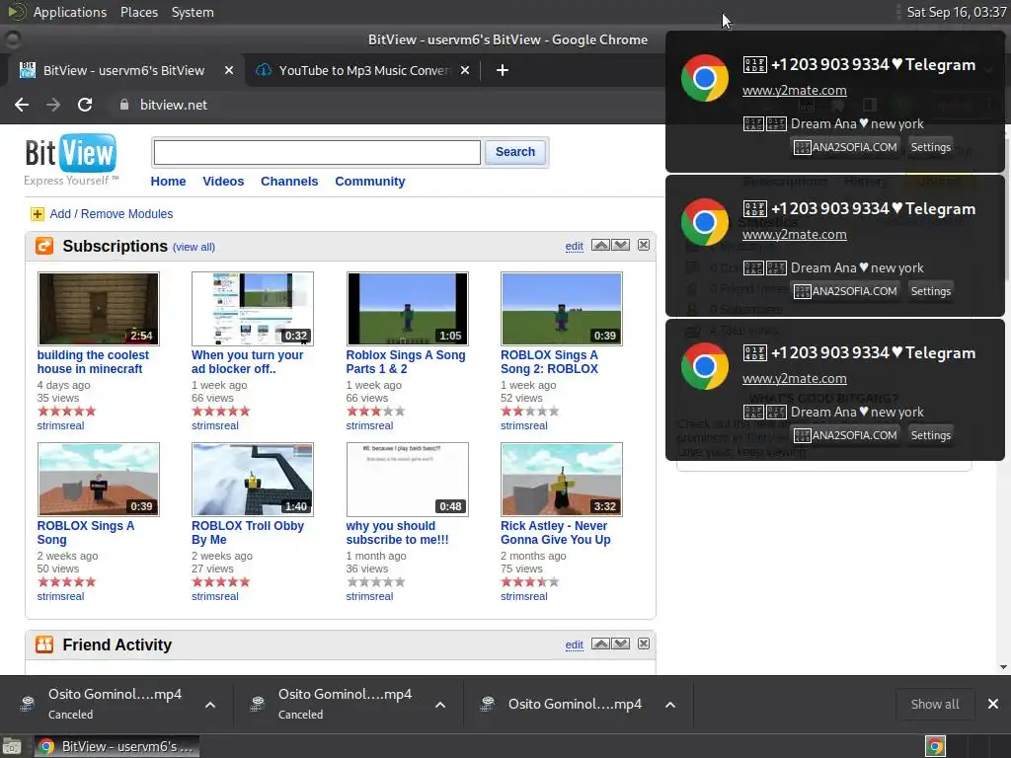Go to the Home page

click(168, 182)
